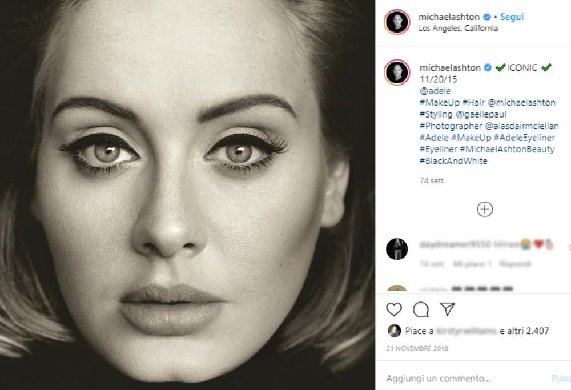
Task: Open small liker avatar next to 'Piace a'
Action: pos(393,331)
